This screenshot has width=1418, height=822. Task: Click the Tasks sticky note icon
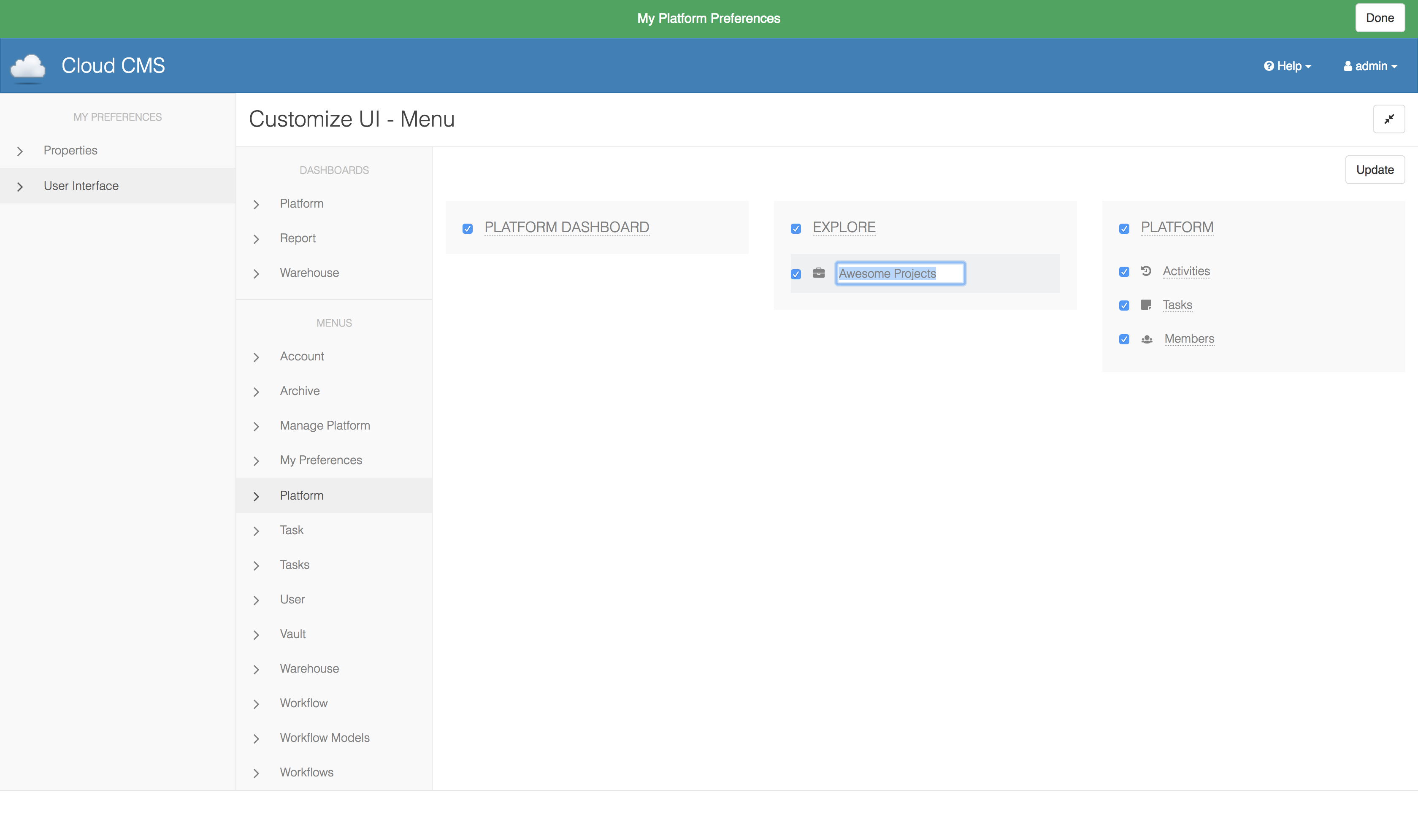tap(1146, 305)
